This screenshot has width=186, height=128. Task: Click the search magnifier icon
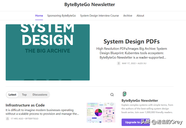[112, 95]
